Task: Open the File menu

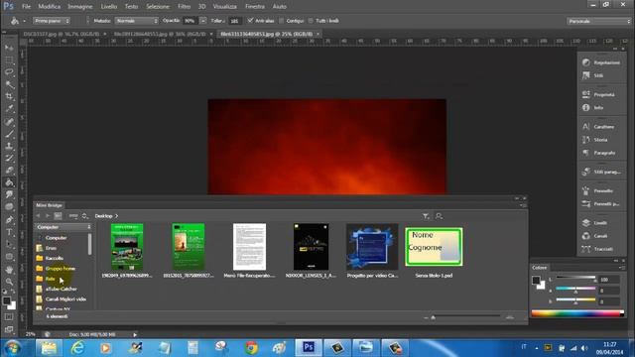Action: 27,7
